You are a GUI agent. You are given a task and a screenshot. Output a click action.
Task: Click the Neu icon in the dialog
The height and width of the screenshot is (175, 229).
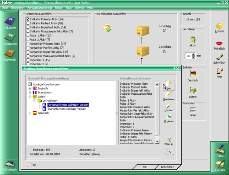pos(169,85)
